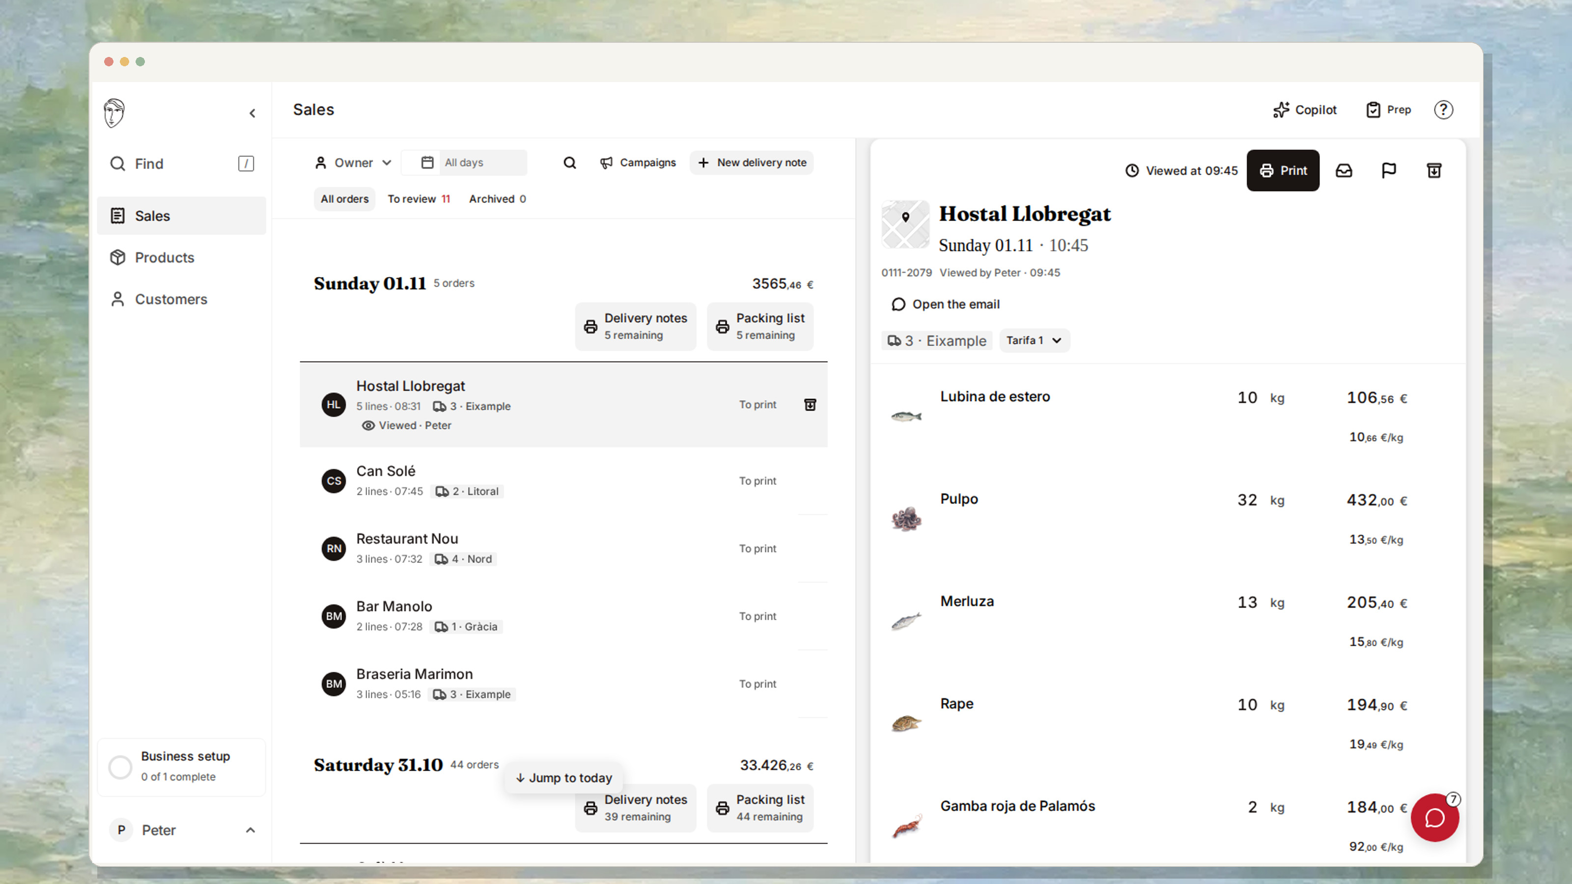Image resolution: width=1572 pixels, height=884 pixels.
Task: Go to Products in sidebar
Action: pyautogui.click(x=182, y=257)
